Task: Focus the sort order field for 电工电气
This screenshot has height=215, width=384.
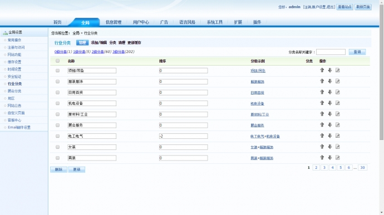Action: pyautogui.click(x=184, y=136)
